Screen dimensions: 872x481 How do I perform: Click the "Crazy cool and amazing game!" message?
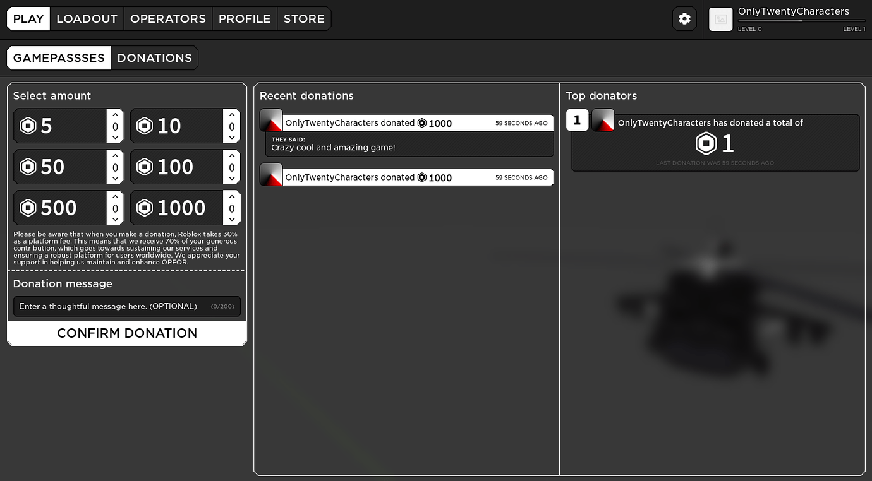[x=333, y=148]
